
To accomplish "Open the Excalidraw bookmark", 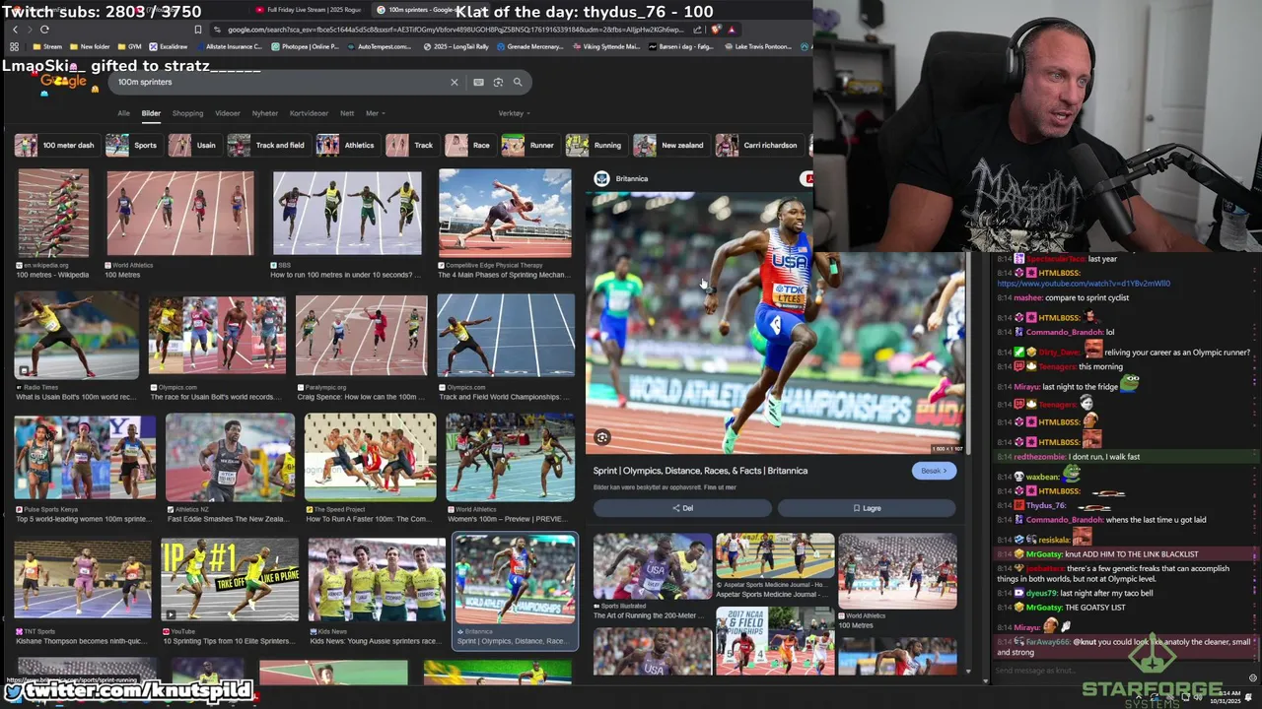I will click(x=168, y=46).
